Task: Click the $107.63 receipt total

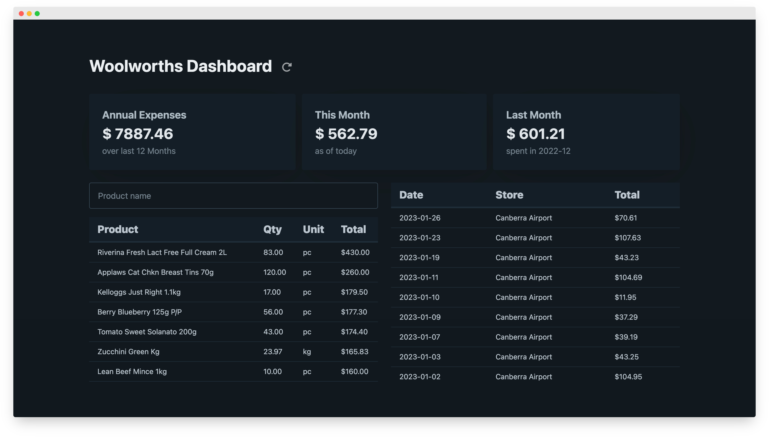Action: click(x=628, y=238)
